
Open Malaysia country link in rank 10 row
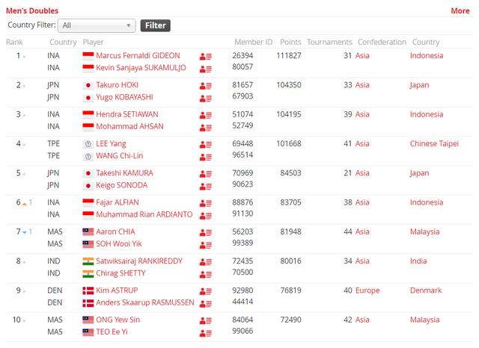point(424,320)
